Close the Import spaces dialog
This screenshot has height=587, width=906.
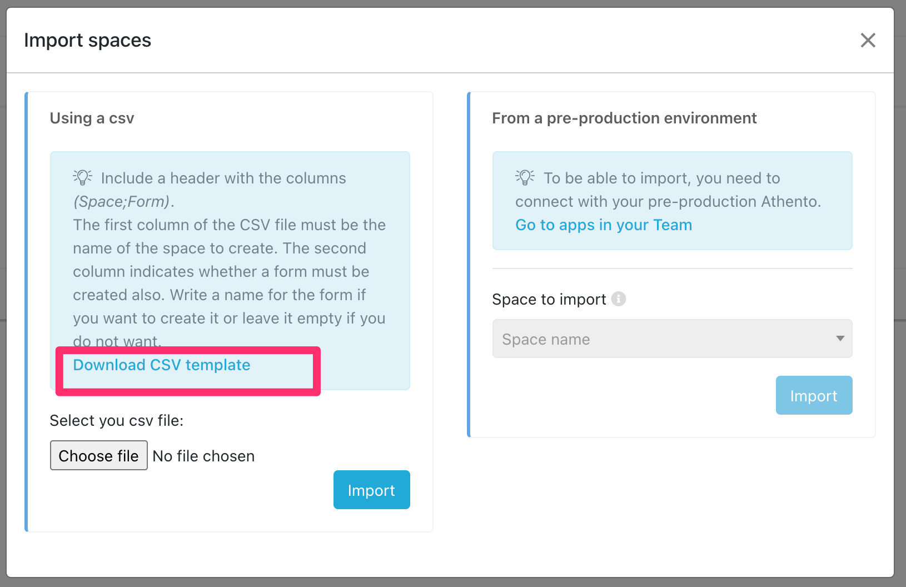coord(868,40)
